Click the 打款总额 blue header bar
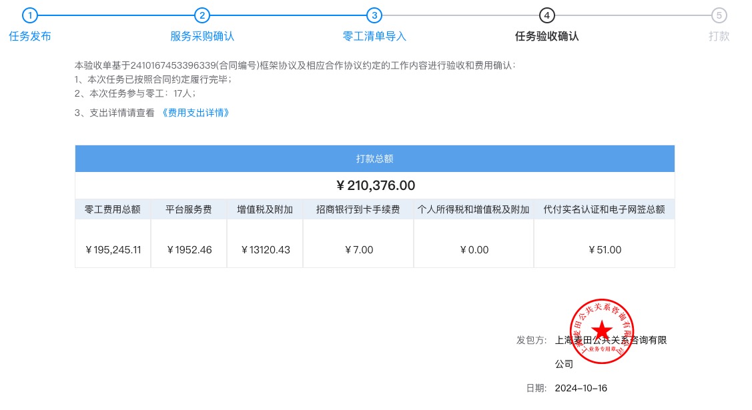The width and height of the screenshot is (752, 410). coord(374,159)
